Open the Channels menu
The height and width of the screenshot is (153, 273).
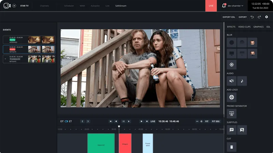(44, 6)
